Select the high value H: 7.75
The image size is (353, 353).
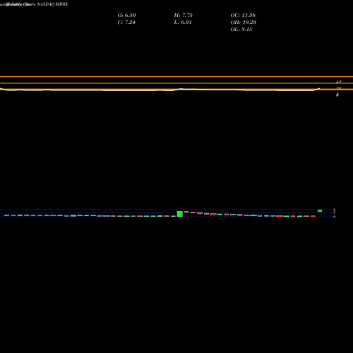(x=184, y=15)
